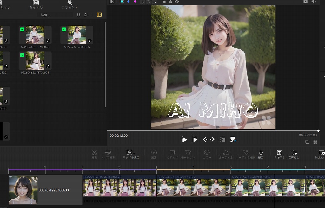Click the current timecode 00:00:12.00 at left
Image resolution: width=325 pixels, height=208 pixels.
pos(119,136)
